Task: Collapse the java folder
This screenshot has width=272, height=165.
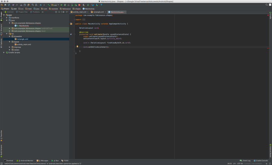Action: click(7, 20)
